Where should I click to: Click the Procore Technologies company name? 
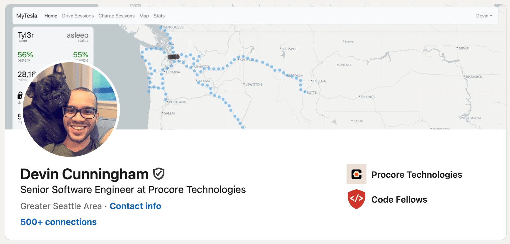(417, 175)
